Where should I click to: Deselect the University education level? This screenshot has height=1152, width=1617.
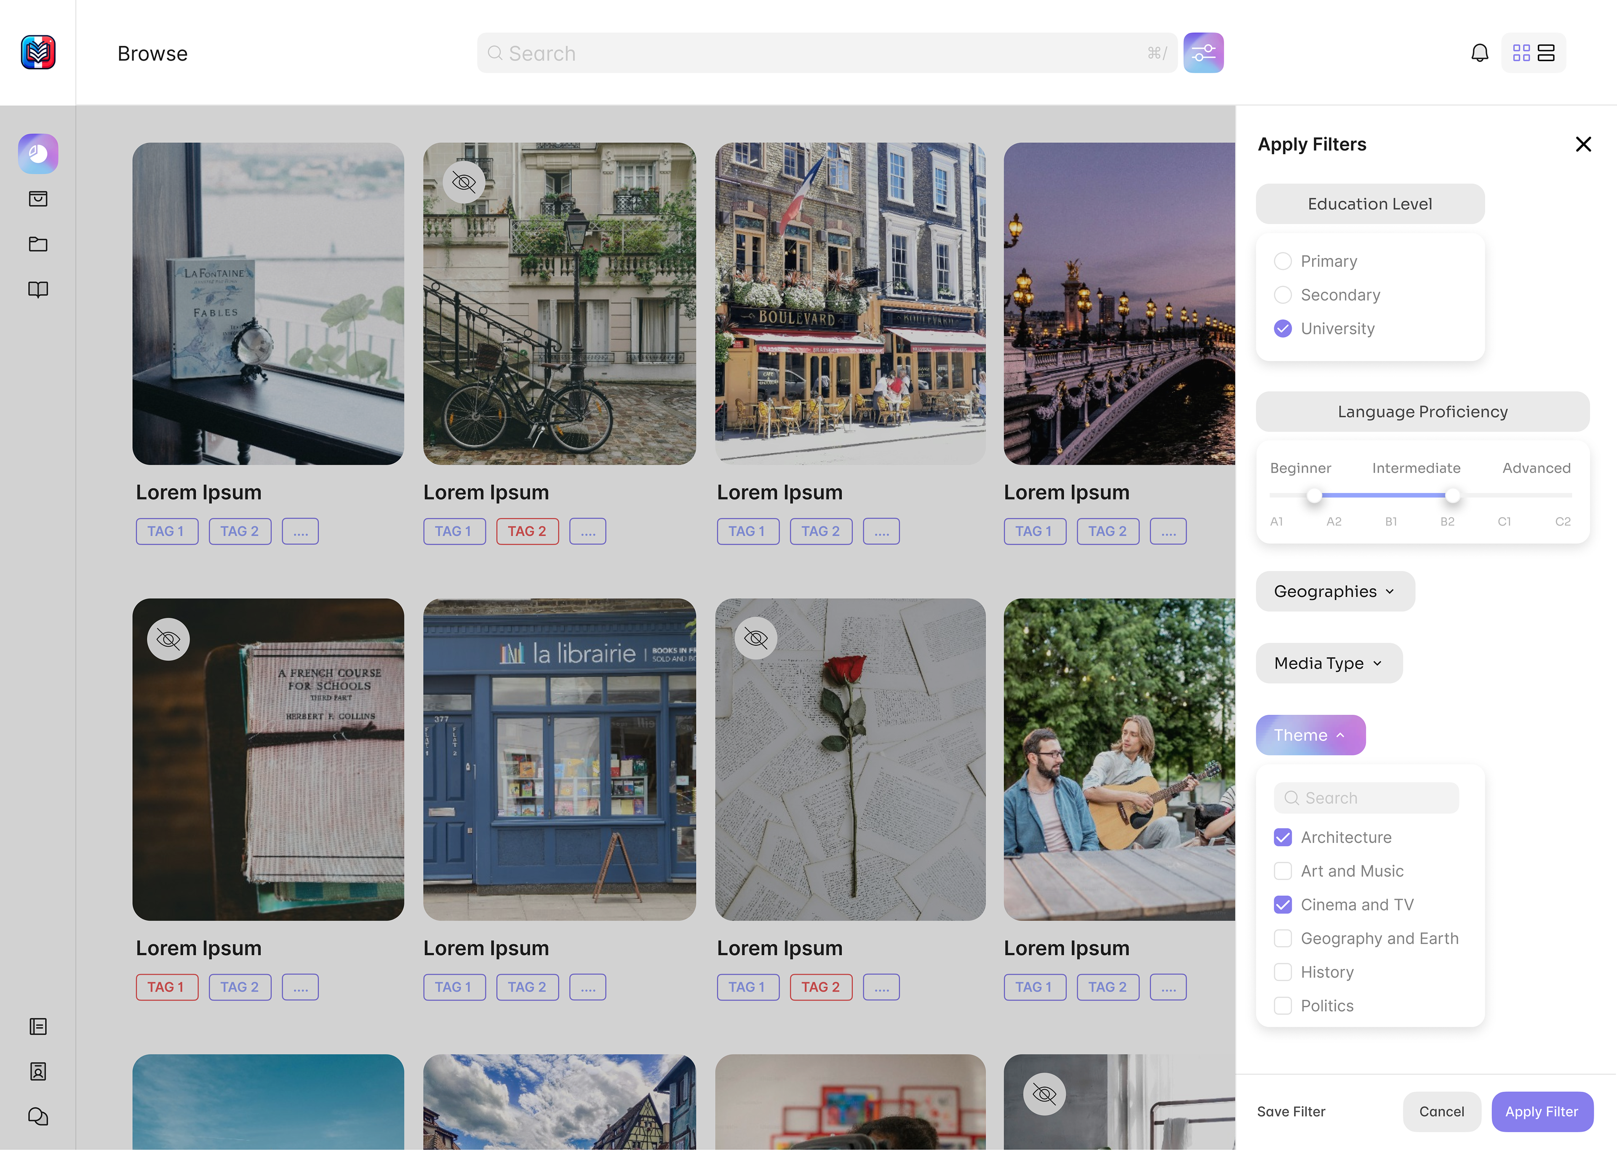pyautogui.click(x=1282, y=329)
